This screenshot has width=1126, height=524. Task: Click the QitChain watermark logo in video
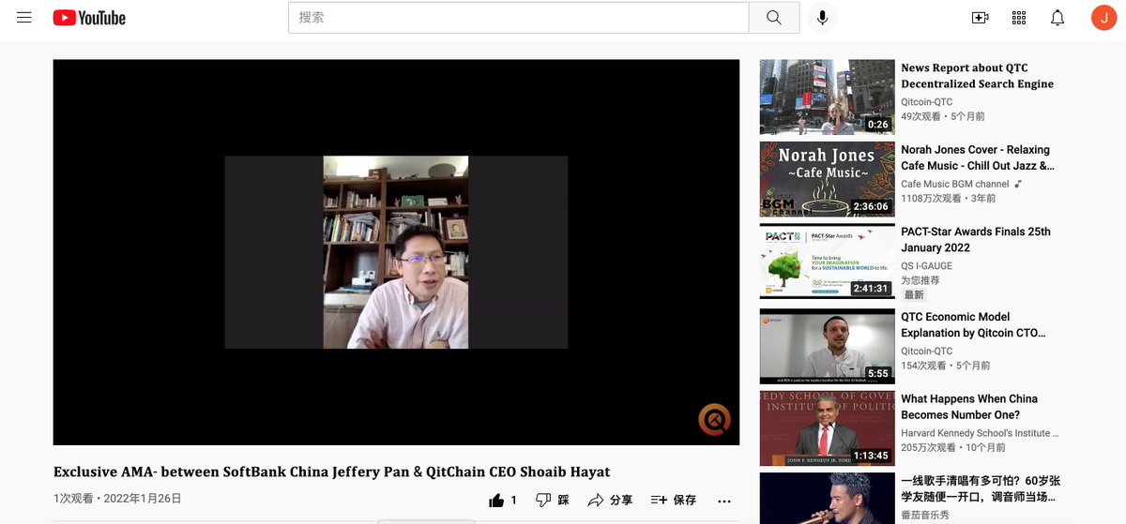714,420
